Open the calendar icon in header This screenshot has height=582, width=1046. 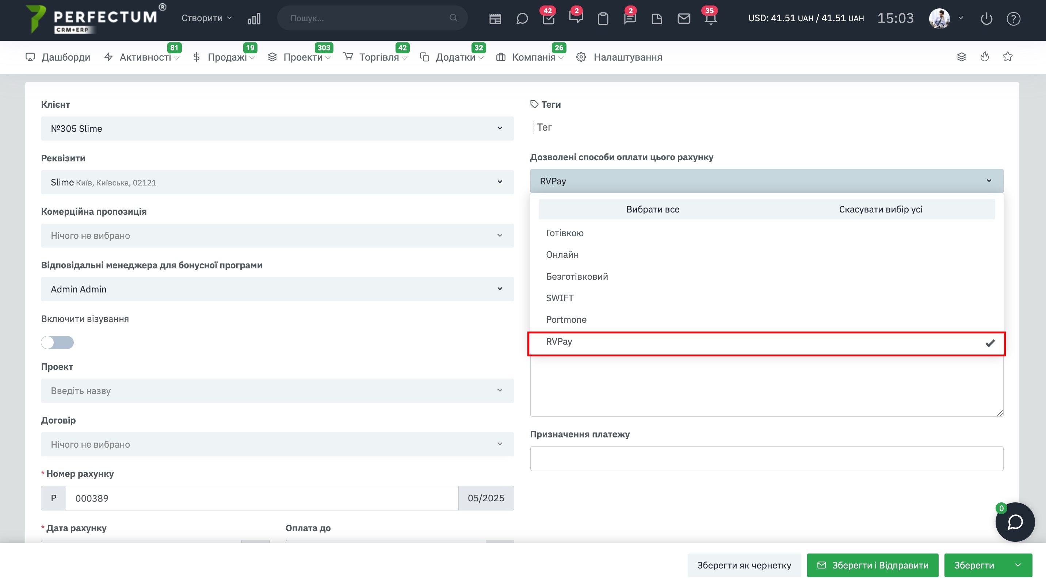pos(495,19)
